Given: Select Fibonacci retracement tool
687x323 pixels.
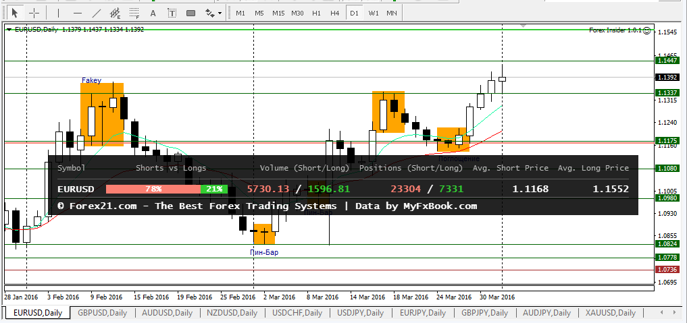Looking at the screenshot, I should (x=134, y=13).
